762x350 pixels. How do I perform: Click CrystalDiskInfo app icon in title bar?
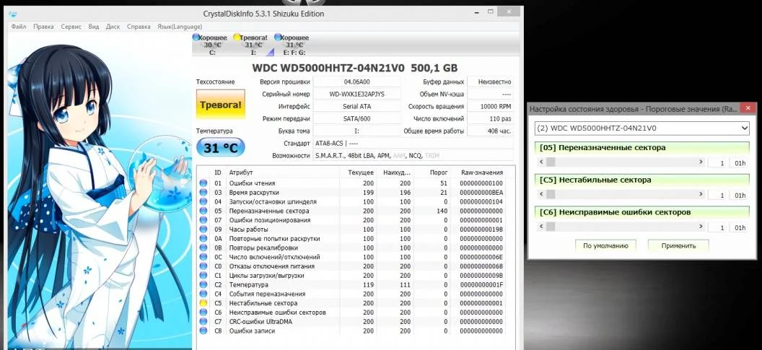[12, 14]
